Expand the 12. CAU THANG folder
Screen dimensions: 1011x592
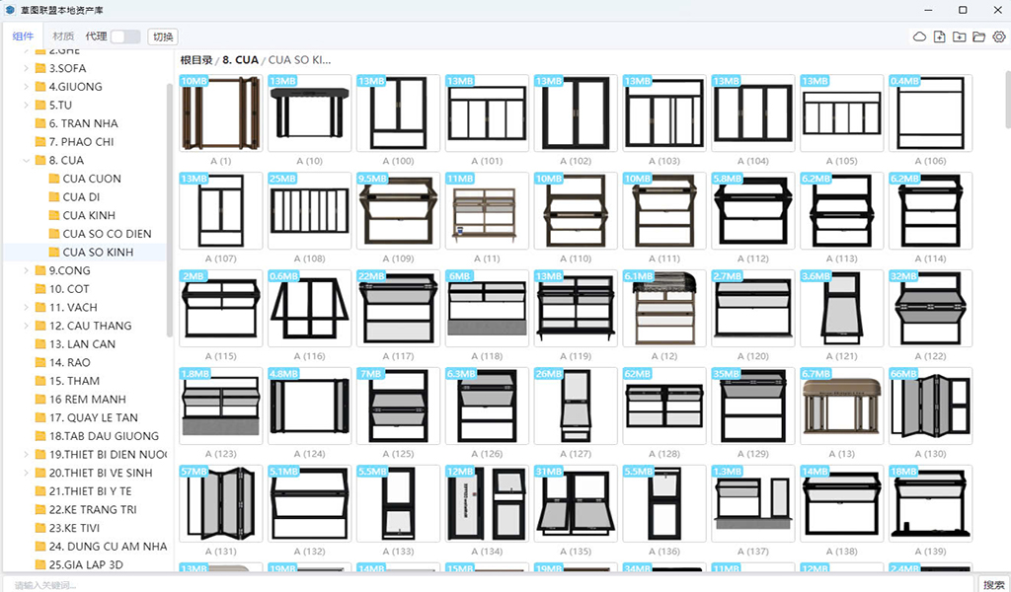[26, 327]
